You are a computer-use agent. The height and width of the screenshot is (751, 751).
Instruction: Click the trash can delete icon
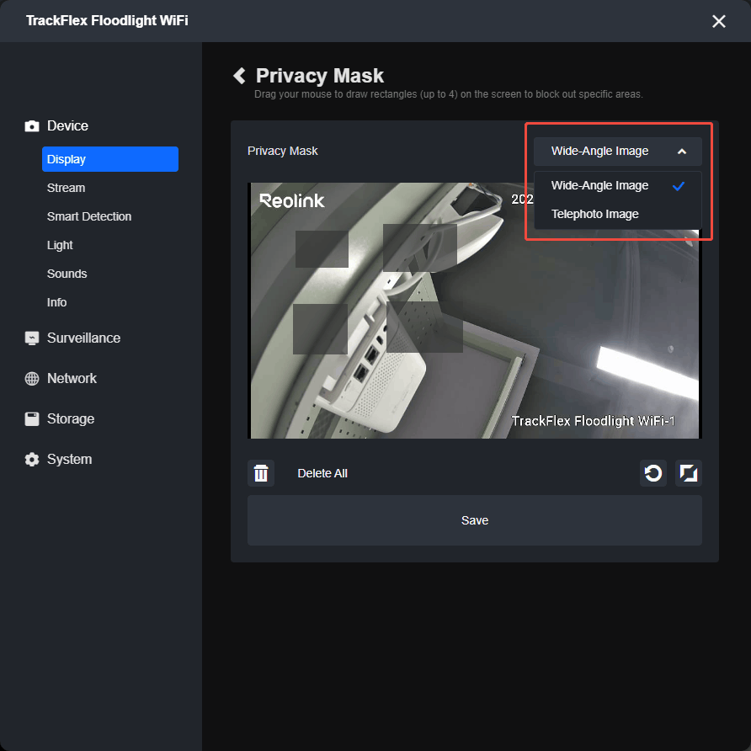pos(261,473)
